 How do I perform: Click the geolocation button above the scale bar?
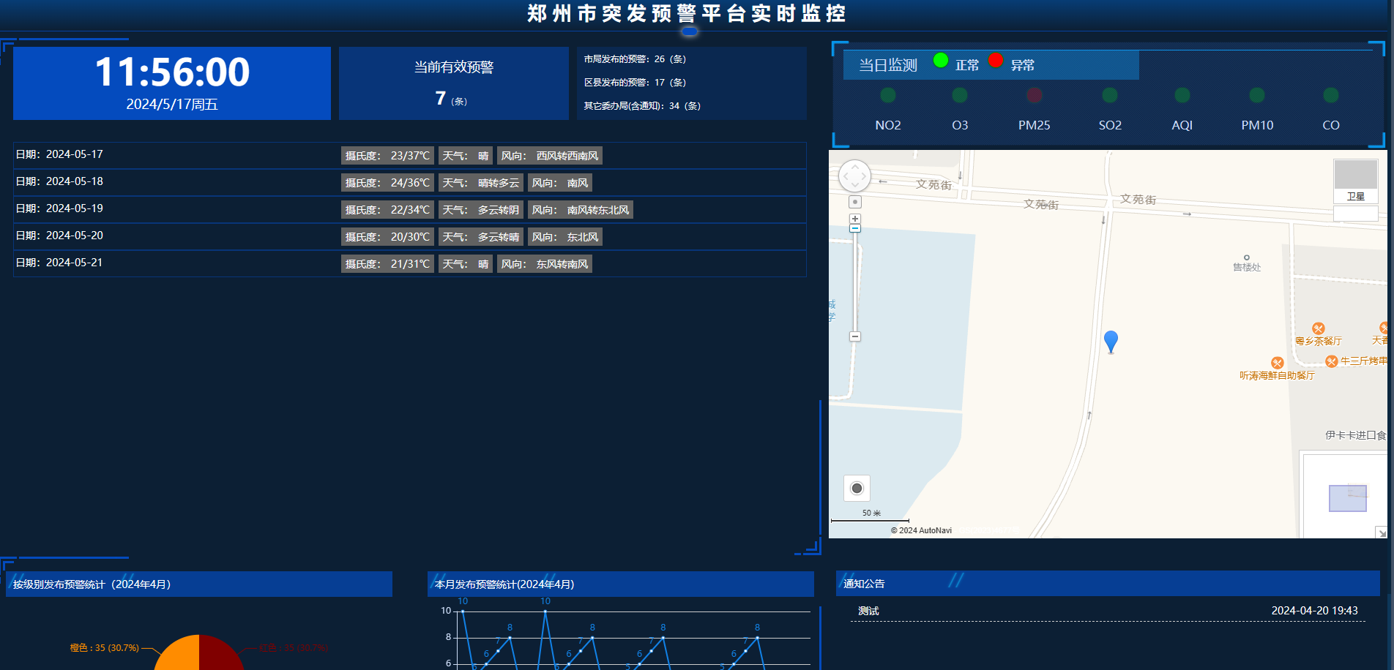point(857,488)
